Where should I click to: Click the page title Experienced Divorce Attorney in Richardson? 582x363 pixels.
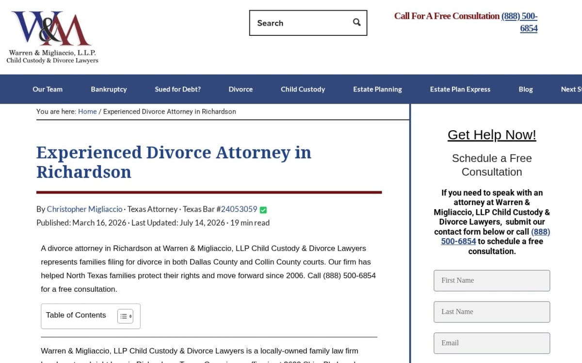pos(174,162)
